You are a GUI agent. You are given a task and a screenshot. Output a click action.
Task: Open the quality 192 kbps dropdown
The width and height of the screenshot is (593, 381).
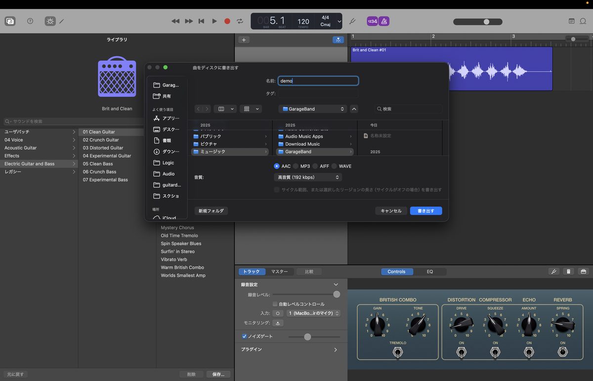(x=308, y=177)
